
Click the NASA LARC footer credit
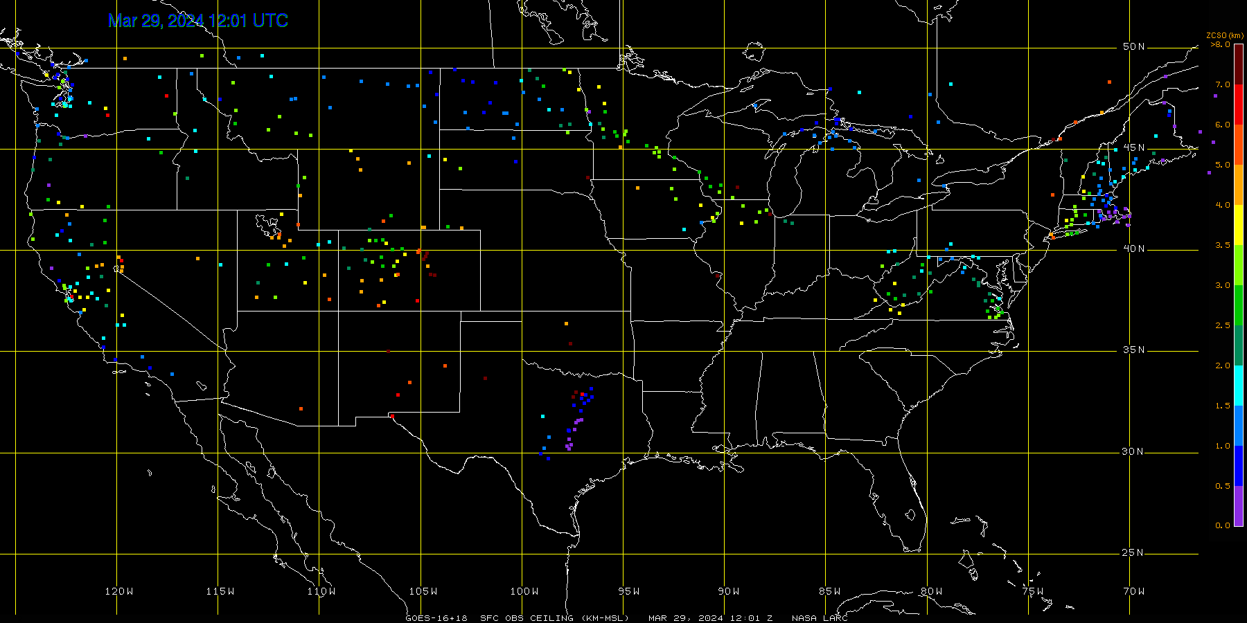[820, 618]
